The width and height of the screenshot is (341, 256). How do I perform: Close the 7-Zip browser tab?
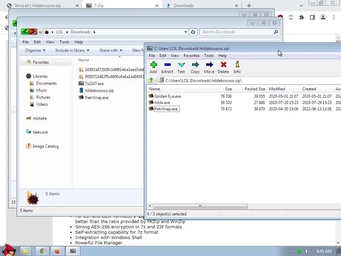coord(157,6)
